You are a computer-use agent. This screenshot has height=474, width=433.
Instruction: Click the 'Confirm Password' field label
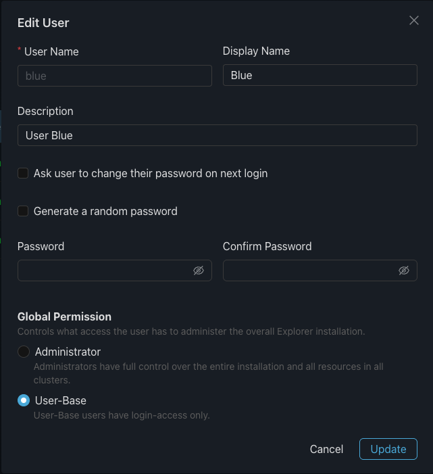point(267,246)
